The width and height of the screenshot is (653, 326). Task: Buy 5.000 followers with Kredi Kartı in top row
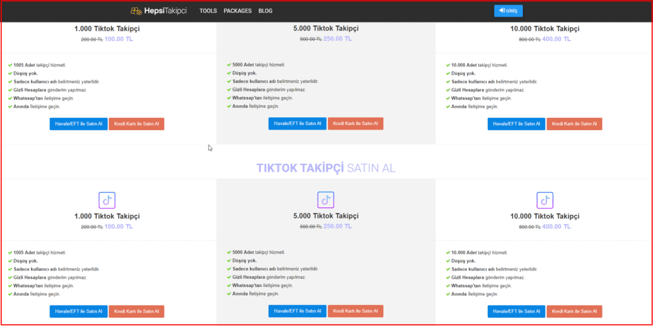[x=355, y=123]
